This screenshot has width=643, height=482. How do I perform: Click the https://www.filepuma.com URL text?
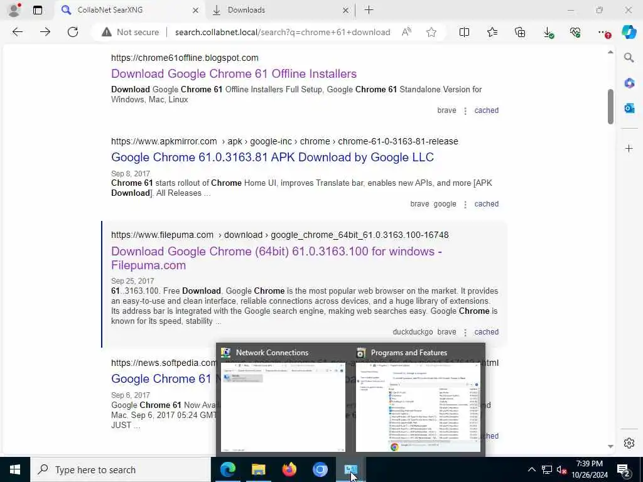[x=163, y=235]
